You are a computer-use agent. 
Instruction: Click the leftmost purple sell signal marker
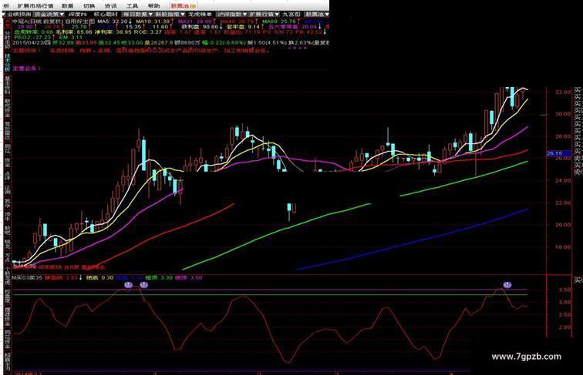click(128, 285)
